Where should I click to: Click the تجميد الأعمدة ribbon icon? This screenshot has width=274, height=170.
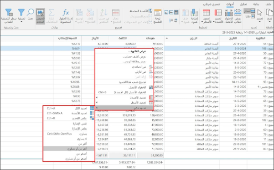[218, 13]
